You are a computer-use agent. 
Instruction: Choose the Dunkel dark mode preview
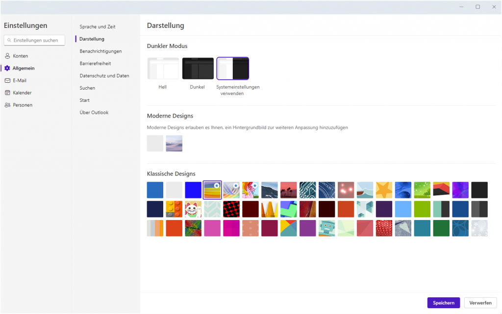[198, 69]
